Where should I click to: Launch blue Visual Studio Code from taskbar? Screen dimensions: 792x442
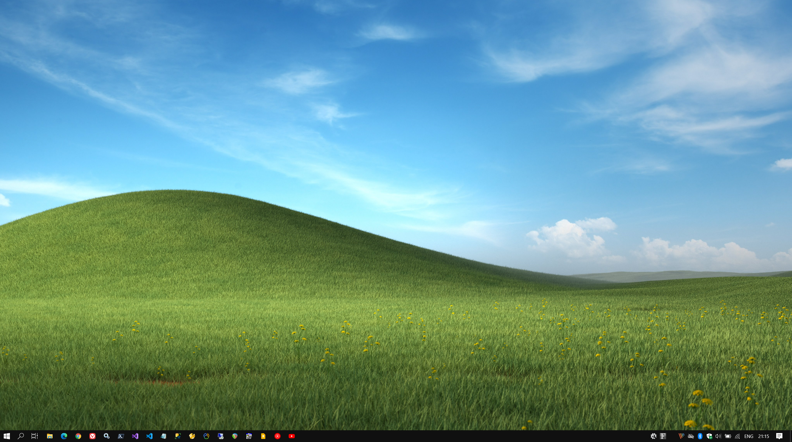tap(149, 436)
